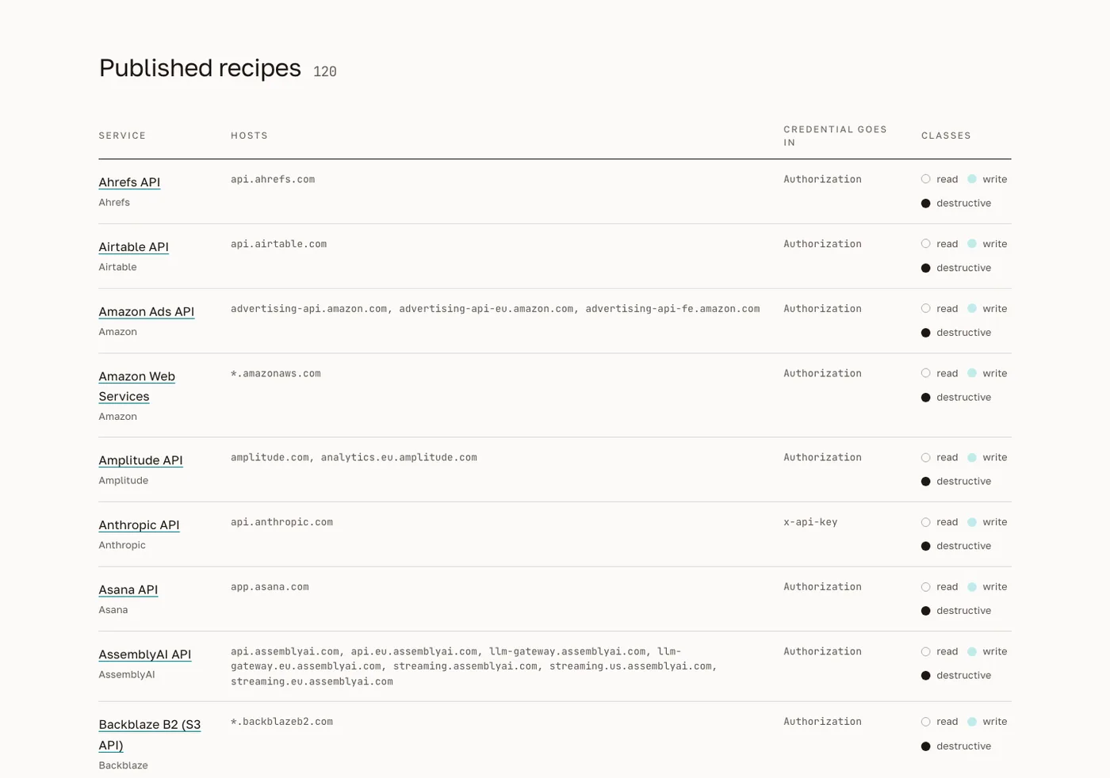Click the CLASSES column header
Image resolution: width=1110 pixels, height=778 pixels.
click(946, 135)
